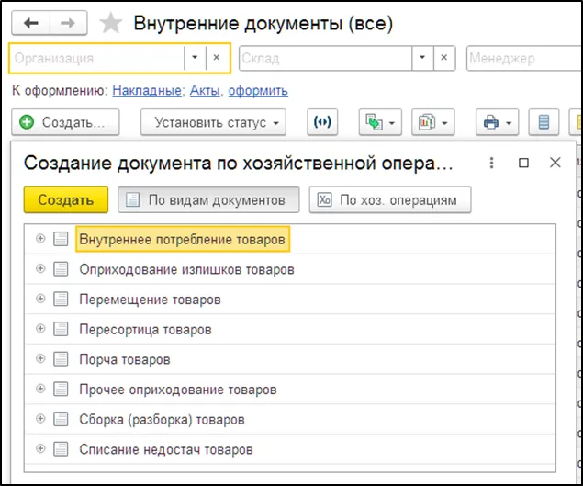
Task: Expand Перемещение товаров node
Action: (x=40, y=299)
